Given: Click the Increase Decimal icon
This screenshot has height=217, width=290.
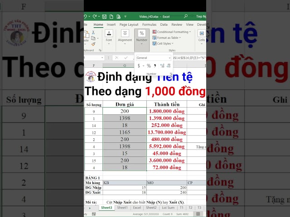Looking at the screenshot, I should click(162, 66).
